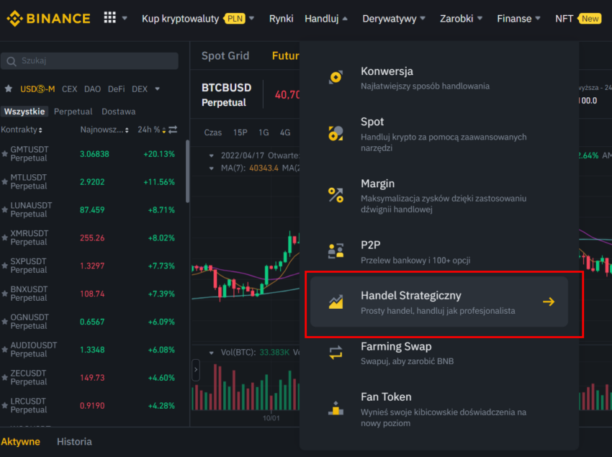Viewport: 612px width, 457px height.
Task: Open the P2P menu entry
Action: (x=439, y=252)
